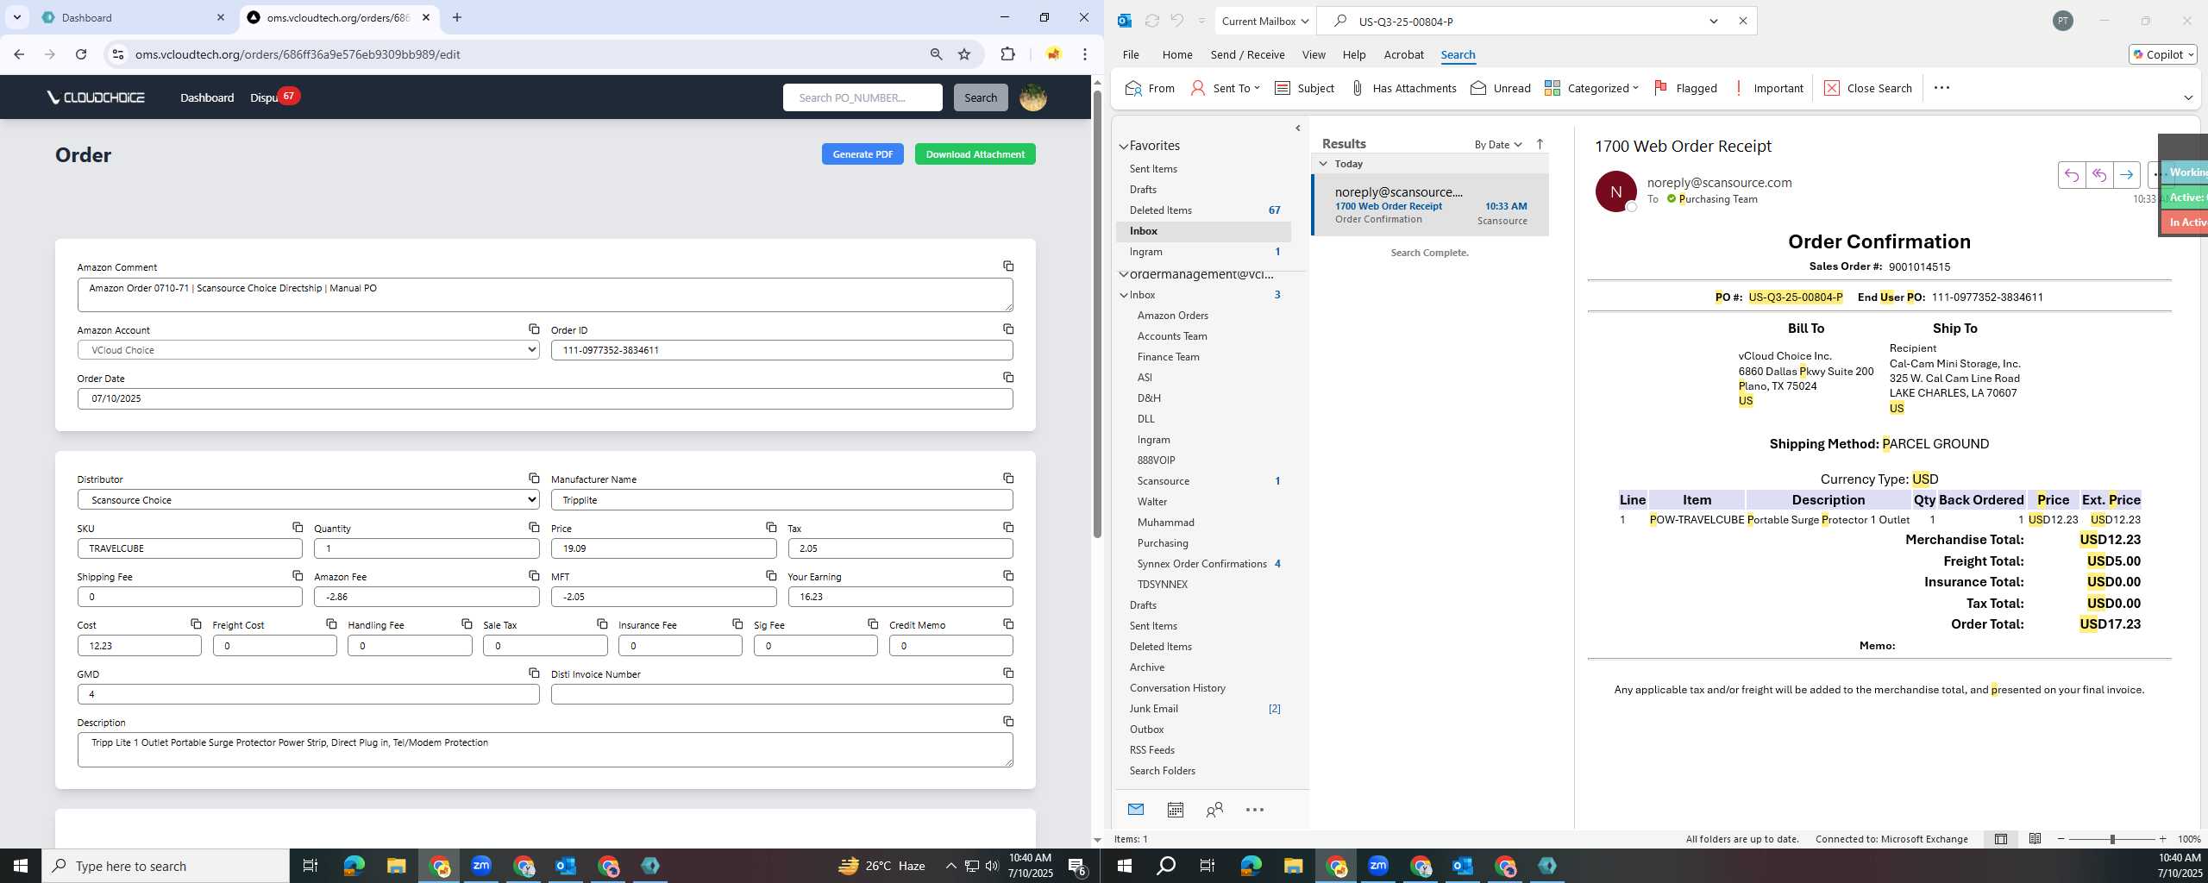
Task: Clear the Outlook search box
Action: pyautogui.click(x=1743, y=21)
